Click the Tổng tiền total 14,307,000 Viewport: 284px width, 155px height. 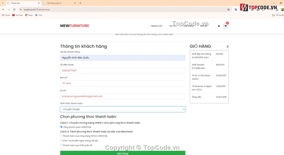[221, 97]
